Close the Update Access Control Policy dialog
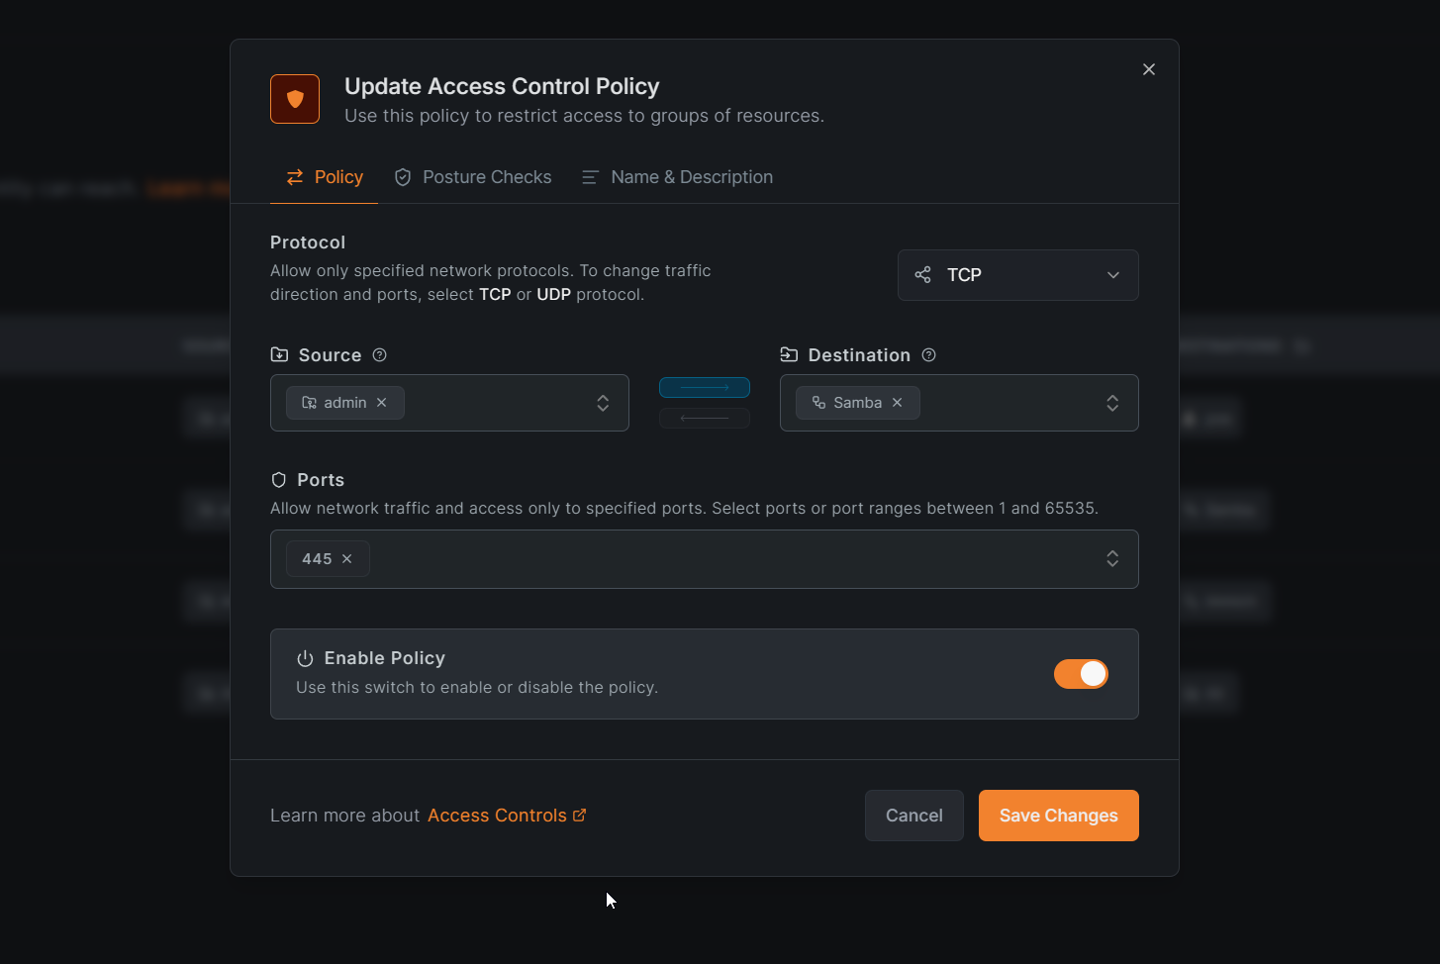This screenshot has width=1440, height=964. click(x=1149, y=69)
